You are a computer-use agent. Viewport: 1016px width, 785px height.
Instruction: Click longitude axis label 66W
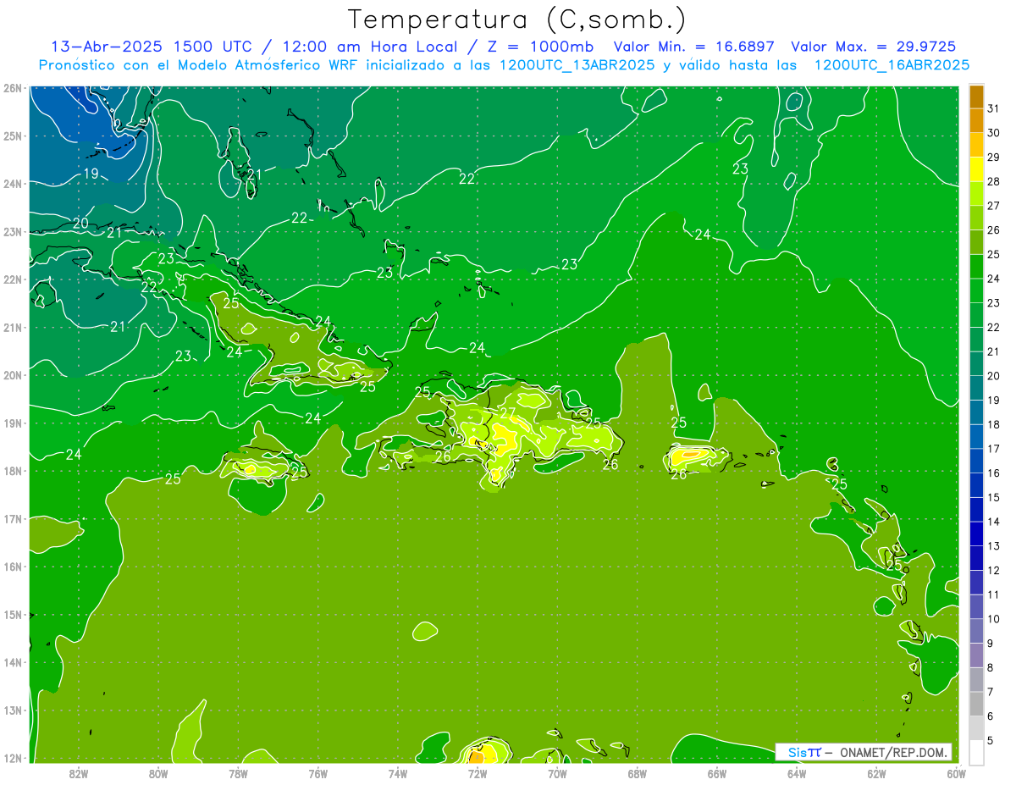pyautogui.click(x=716, y=773)
